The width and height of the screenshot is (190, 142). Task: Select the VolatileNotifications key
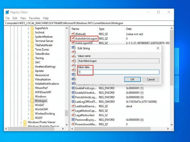[x=47, y=84]
